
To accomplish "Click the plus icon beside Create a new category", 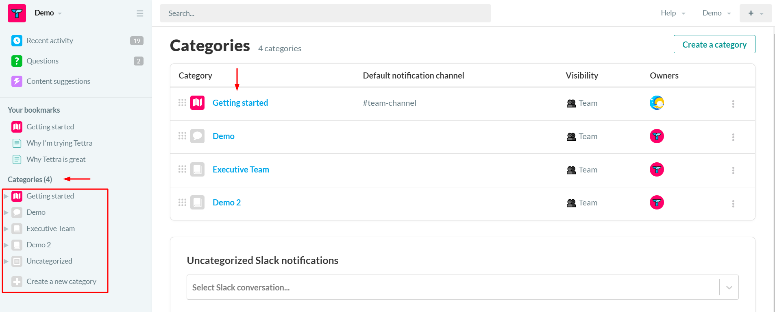I will click(17, 281).
